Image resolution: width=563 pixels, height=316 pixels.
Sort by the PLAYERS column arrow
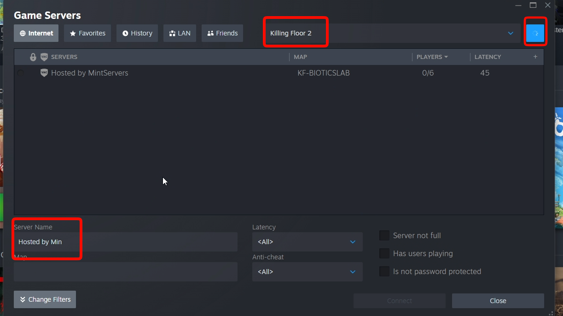pos(446,57)
